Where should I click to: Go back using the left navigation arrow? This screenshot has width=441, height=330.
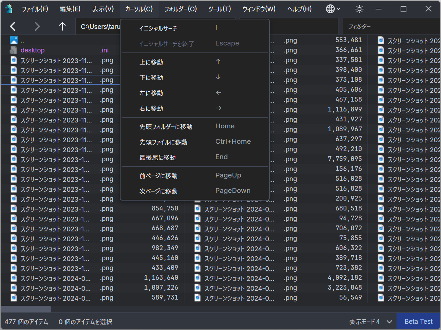click(12, 26)
